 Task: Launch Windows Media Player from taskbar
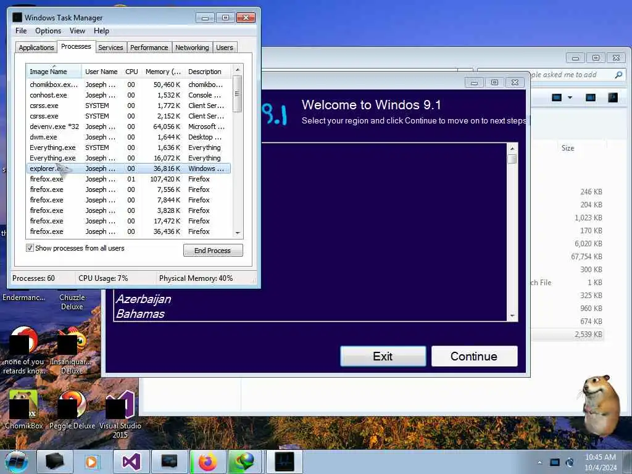[x=93, y=462]
